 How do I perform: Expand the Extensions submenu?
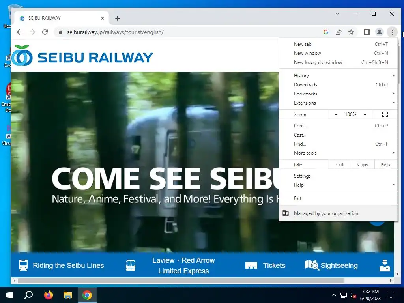[x=338, y=103]
